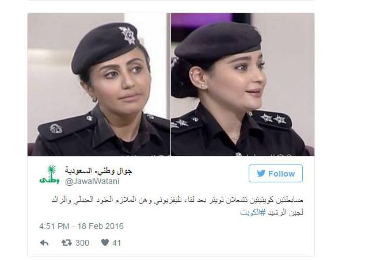
Task: Enlarge the left photo of the tweet
Action: pyautogui.click(x=98, y=85)
